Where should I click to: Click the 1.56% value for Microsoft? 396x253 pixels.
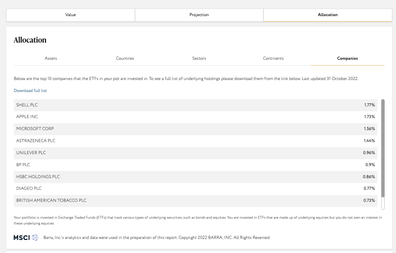pyautogui.click(x=369, y=129)
